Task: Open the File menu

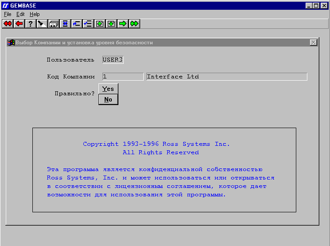Action: click(8, 14)
